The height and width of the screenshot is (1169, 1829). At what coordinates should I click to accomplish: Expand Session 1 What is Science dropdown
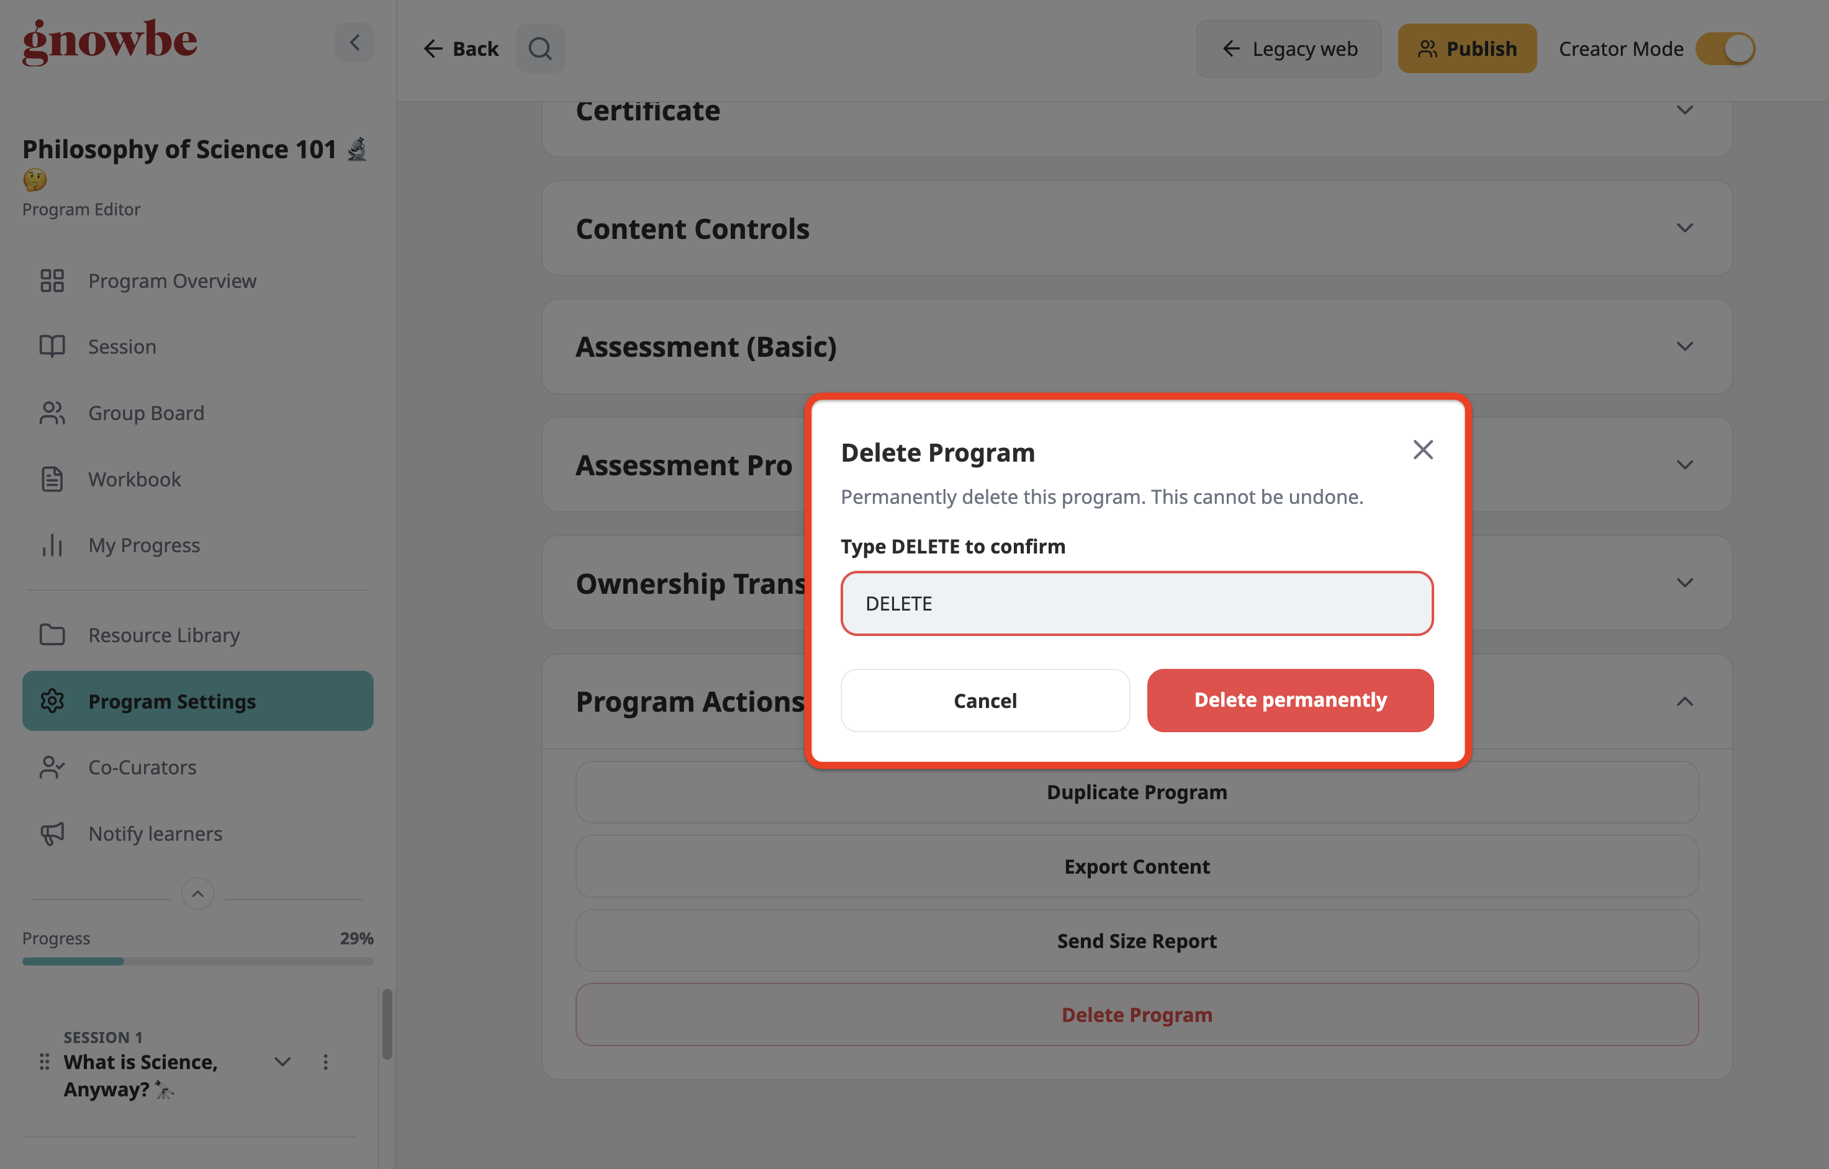point(282,1062)
